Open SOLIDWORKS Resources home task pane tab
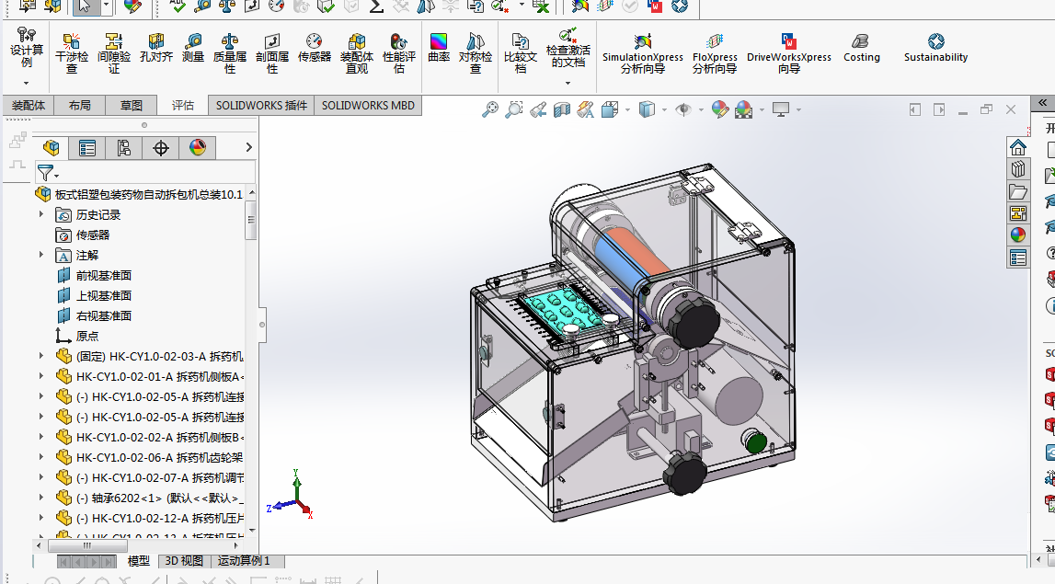This screenshot has height=584, width=1055. [1018, 146]
